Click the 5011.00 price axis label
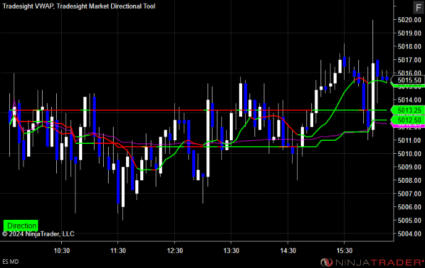This screenshot has height=268, width=425. point(410,140)
